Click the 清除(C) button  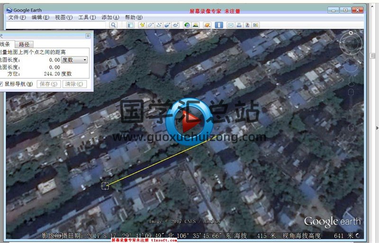pyautogui.click(x=75, y=84)
